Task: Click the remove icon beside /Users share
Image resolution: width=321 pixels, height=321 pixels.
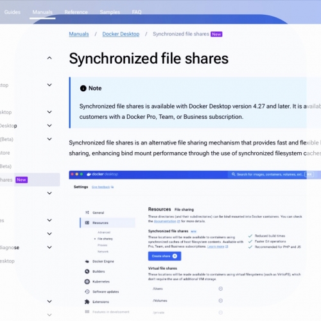Action: pyautogui.click(x=221, y=289)
